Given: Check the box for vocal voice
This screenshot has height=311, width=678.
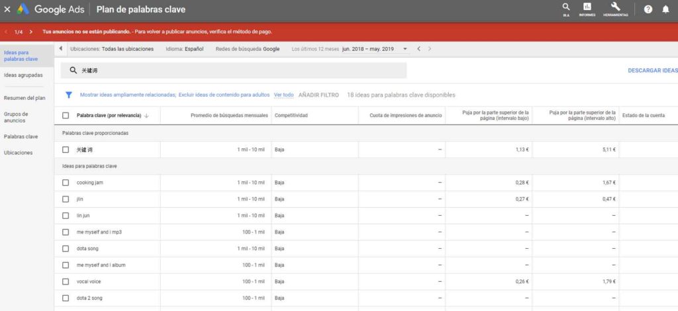Looking at the screenshot, I should [x=66, y=282].
